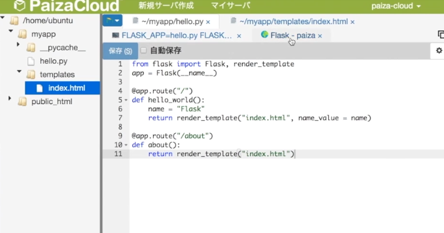Viewport: 444px width, 233px height.
Task: Close the FLASK_APP terminal tab
Action: 239,36
